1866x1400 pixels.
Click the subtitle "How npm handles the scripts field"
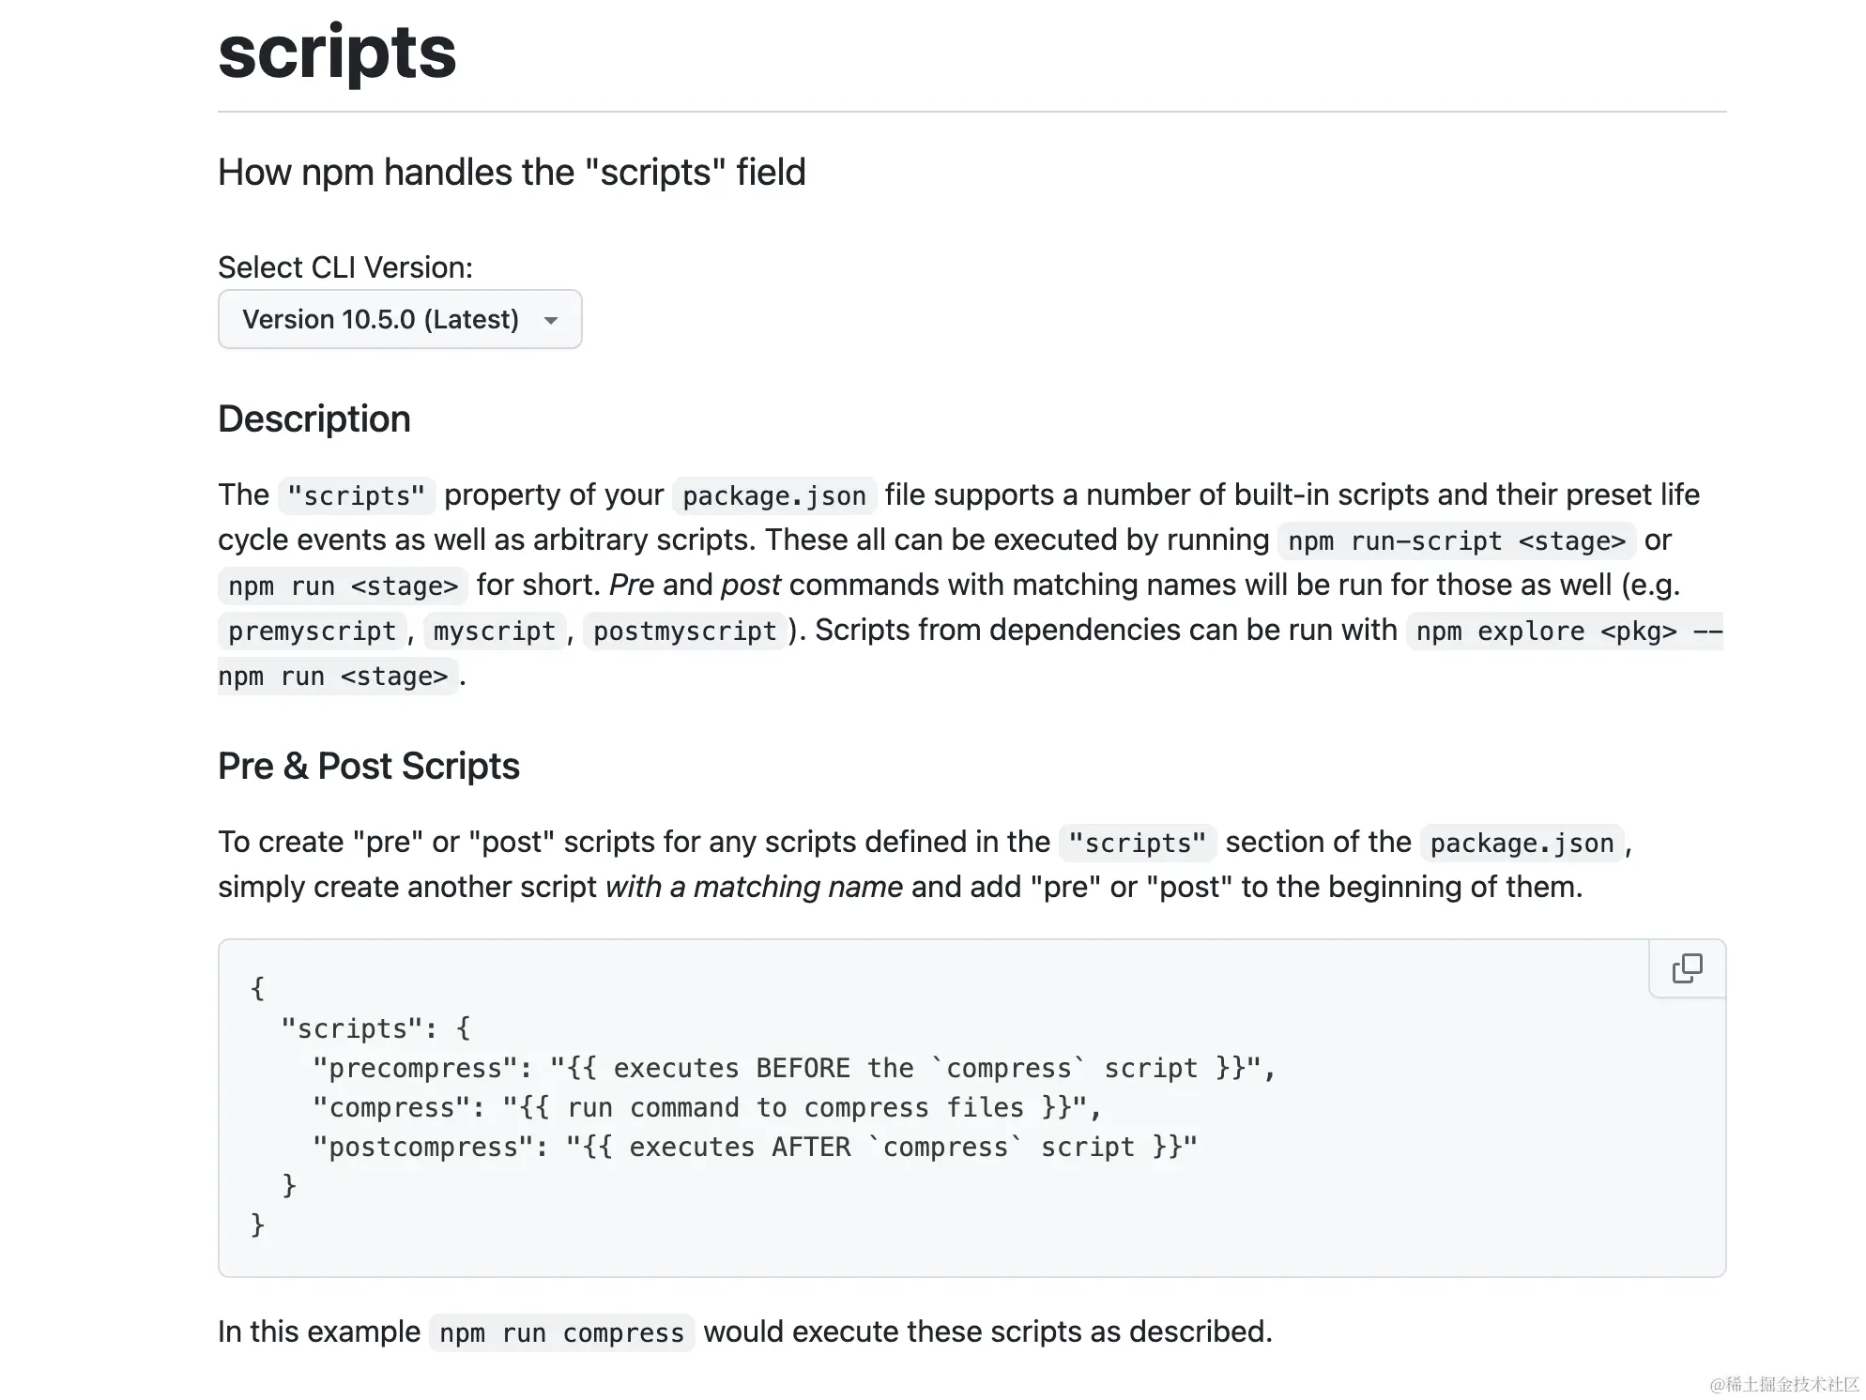(x=512, y=173)
